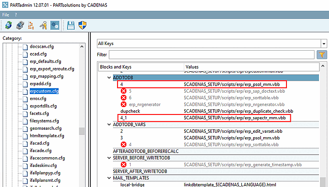Click the yellow funnel filter button
This screenshot has height=187, width=329.
point(322,55)
